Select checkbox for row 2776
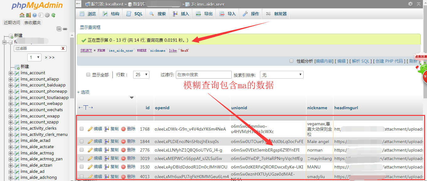Screen dimensions: 427x181 pos(82,150)
